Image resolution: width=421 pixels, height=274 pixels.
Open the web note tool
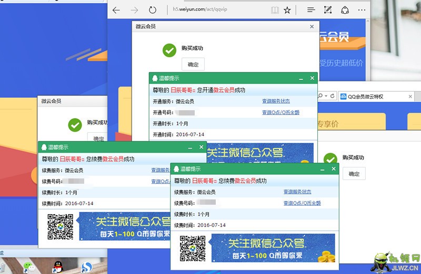pyautogui.click(x=328, y=10)
